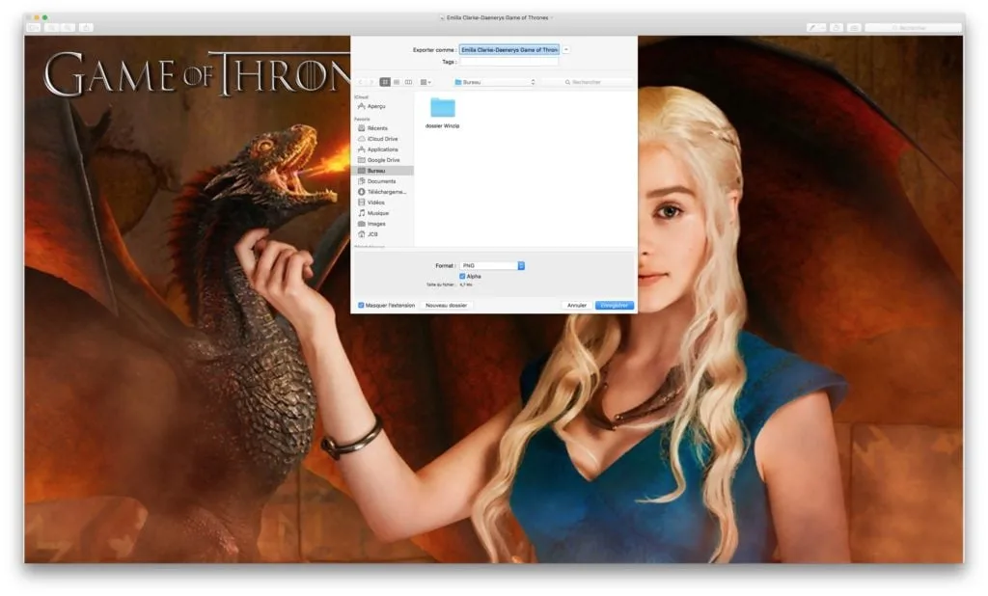Open sidebar view menu in Preview toolbar

click(34, 28)
